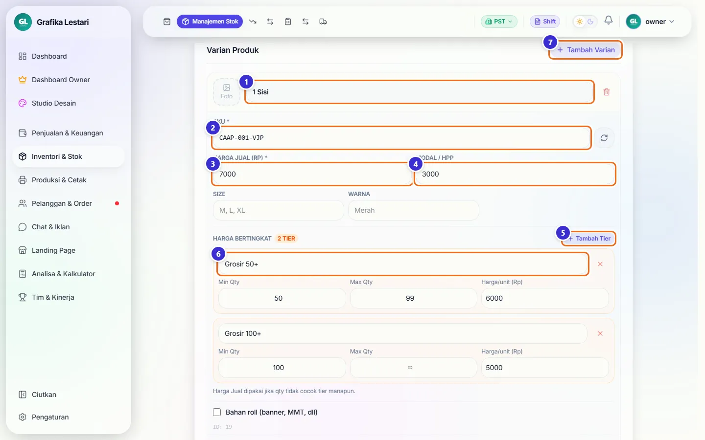Edit Max Qty field showing 99
705x440 pixels.
coord(414,298)
